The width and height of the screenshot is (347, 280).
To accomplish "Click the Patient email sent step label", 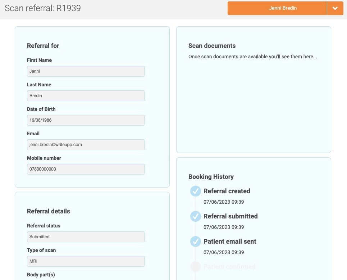I will click(230, 241).
